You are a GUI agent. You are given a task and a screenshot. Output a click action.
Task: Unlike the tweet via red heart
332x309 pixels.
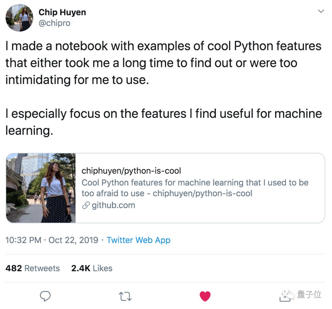tap(205, 296)
